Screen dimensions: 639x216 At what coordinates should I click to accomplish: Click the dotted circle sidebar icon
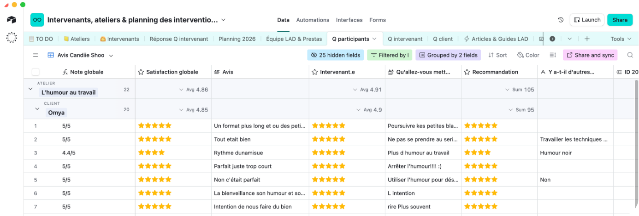(12, 38)
